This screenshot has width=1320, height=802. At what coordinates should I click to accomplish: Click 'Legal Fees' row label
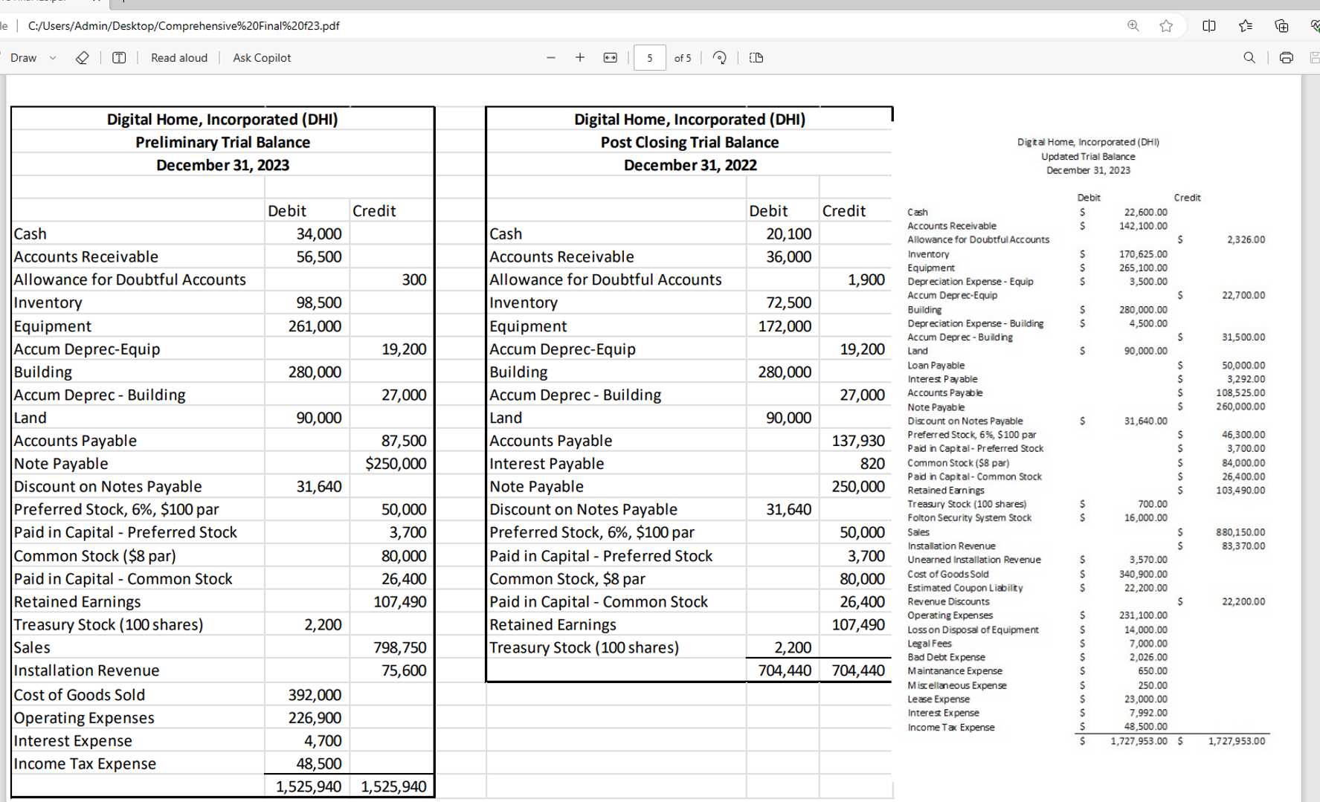coord(930,644)
